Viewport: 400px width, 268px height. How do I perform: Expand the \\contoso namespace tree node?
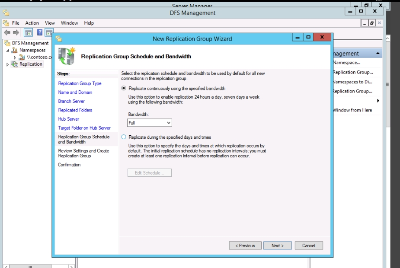[15, 57]
